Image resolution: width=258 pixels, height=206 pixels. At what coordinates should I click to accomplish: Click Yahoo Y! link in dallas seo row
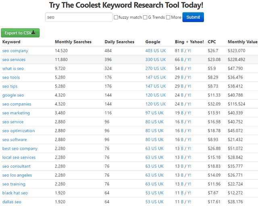click(x=189, y=202)
